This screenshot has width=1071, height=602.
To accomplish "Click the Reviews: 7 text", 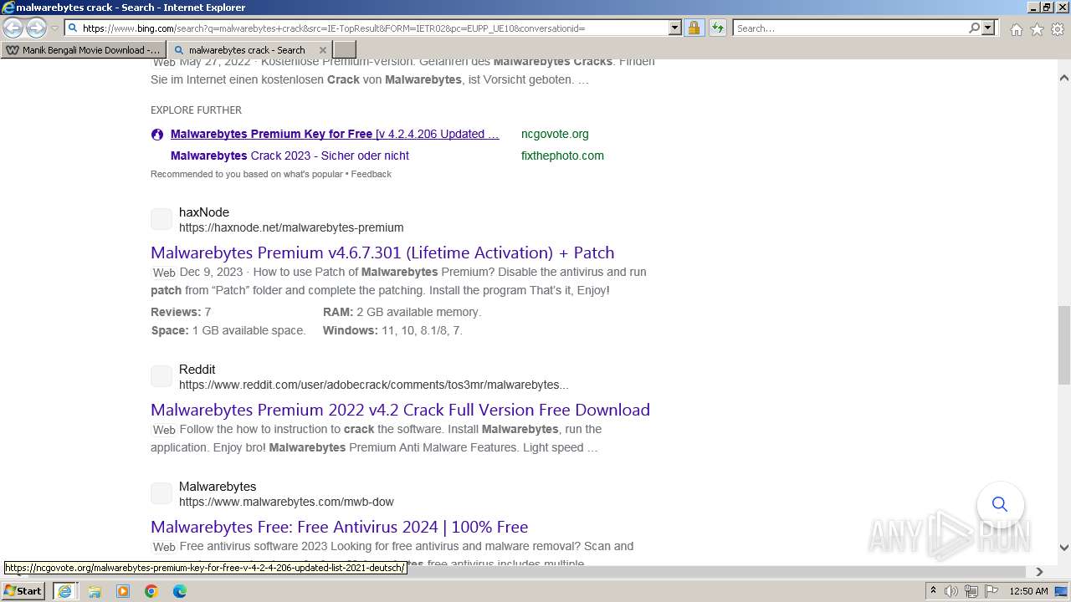I will [181, 312].
